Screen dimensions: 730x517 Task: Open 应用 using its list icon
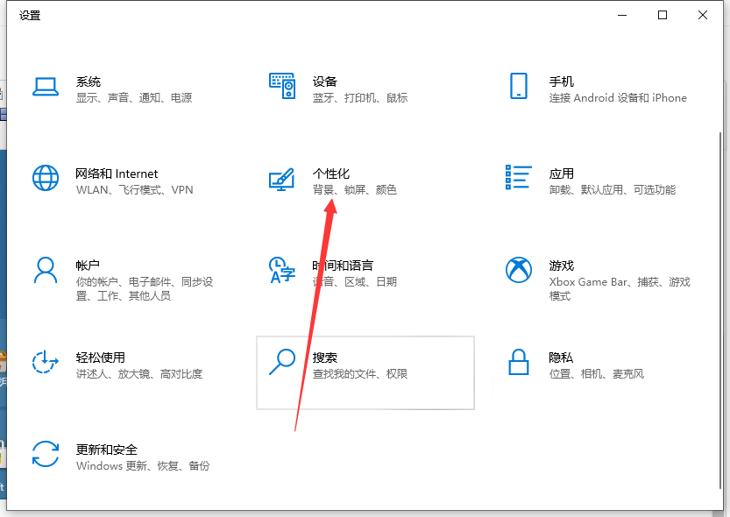click(x=518, y=178)
